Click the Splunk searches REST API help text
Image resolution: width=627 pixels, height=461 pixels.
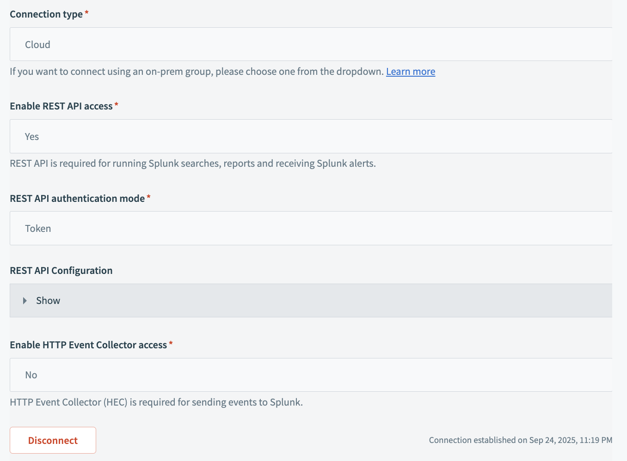click(192, 164)
